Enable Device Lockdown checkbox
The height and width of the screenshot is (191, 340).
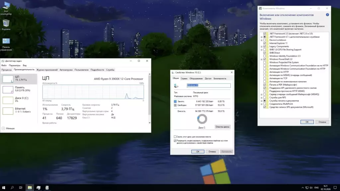click(x=265, y=40)
